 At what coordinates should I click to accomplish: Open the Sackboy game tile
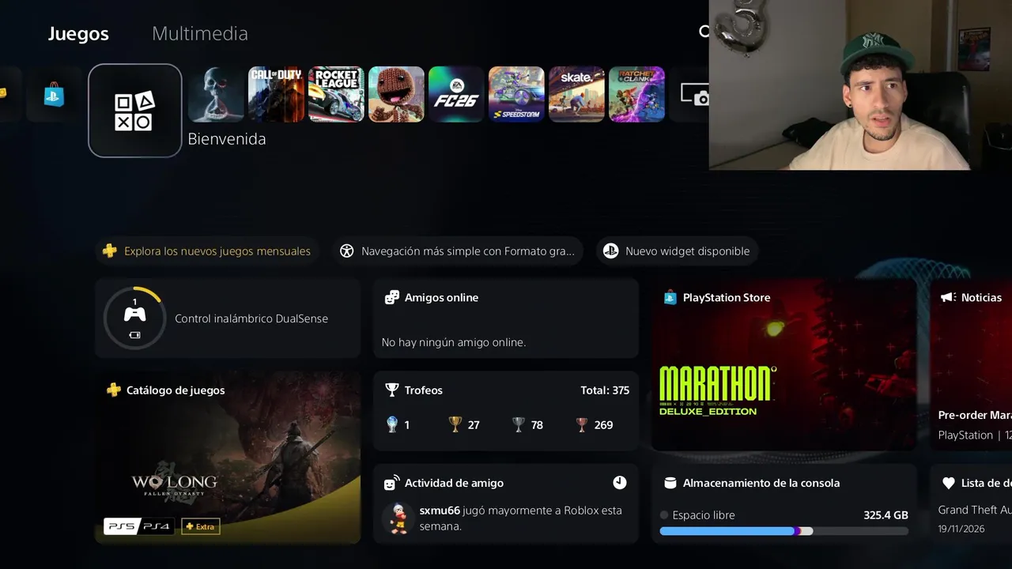397,94
